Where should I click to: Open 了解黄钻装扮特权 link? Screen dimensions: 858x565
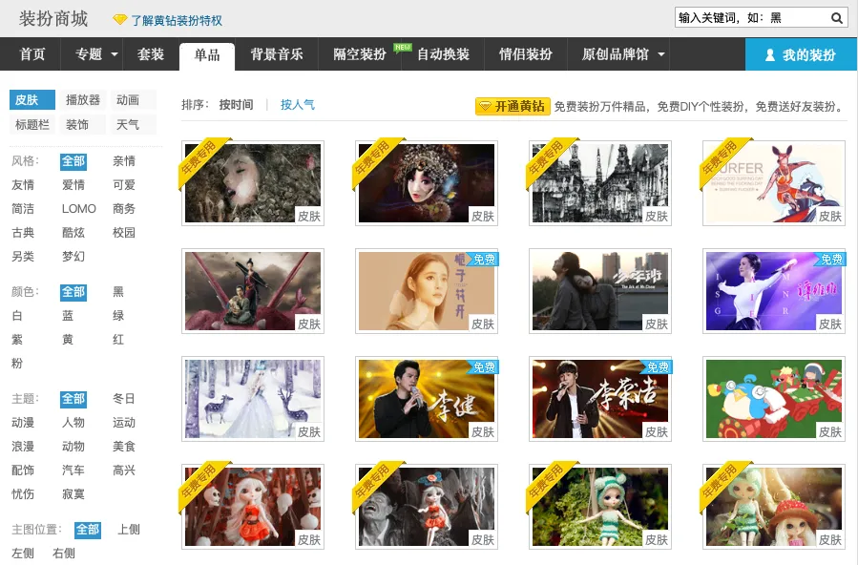click(177, 21)
